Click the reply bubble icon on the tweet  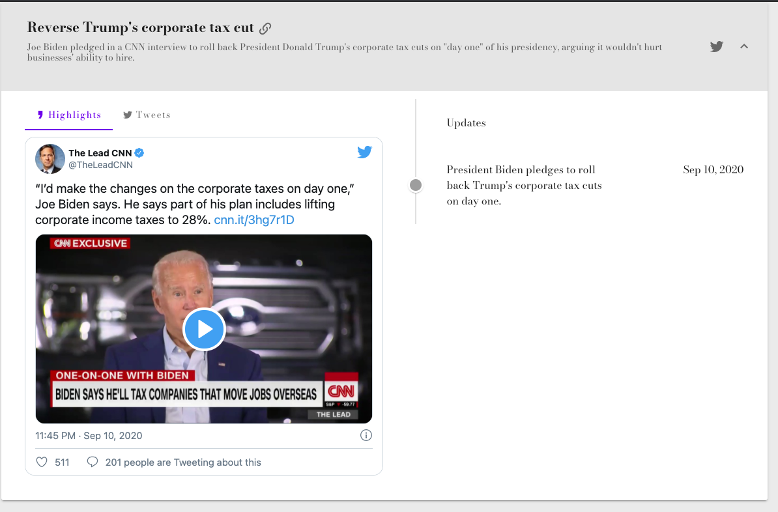(x=92, y=461)
